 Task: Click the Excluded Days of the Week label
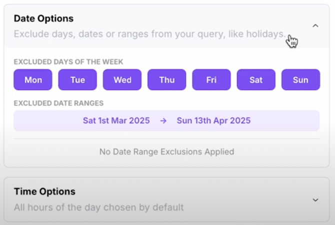(68, 62)
